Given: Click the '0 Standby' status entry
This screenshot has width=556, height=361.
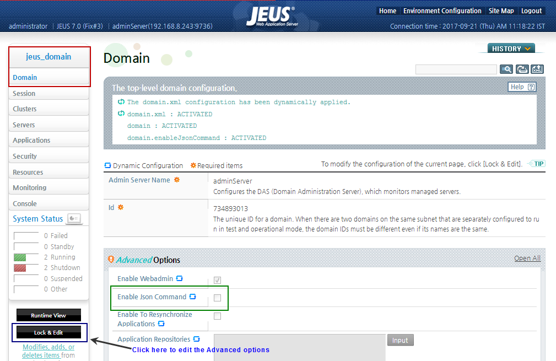Looking at the screenshot, I should pyautogui.click(x=59, y=246).
